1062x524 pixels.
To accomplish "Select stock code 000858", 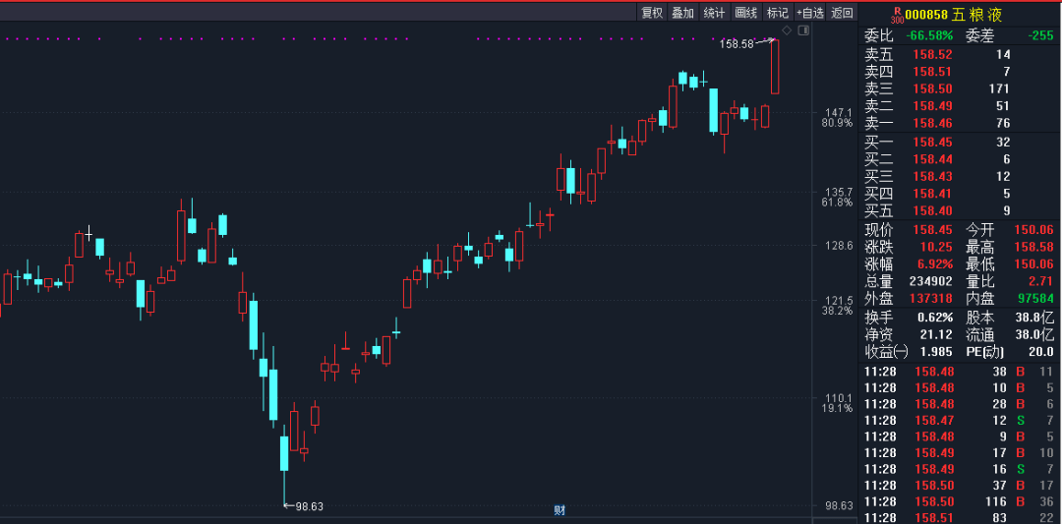I will coord(926,15).
